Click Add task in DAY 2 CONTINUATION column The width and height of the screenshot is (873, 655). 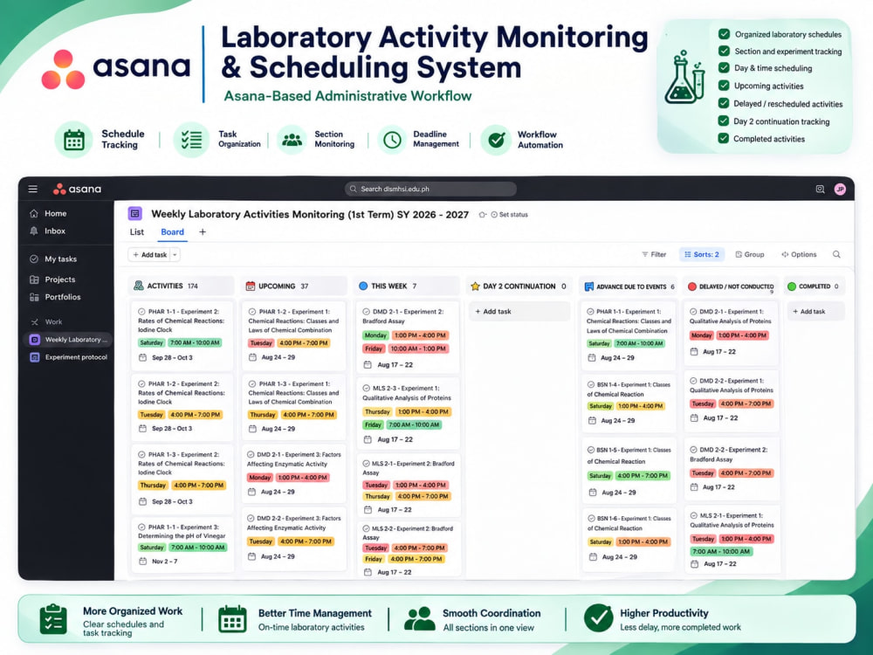point(519,312)
